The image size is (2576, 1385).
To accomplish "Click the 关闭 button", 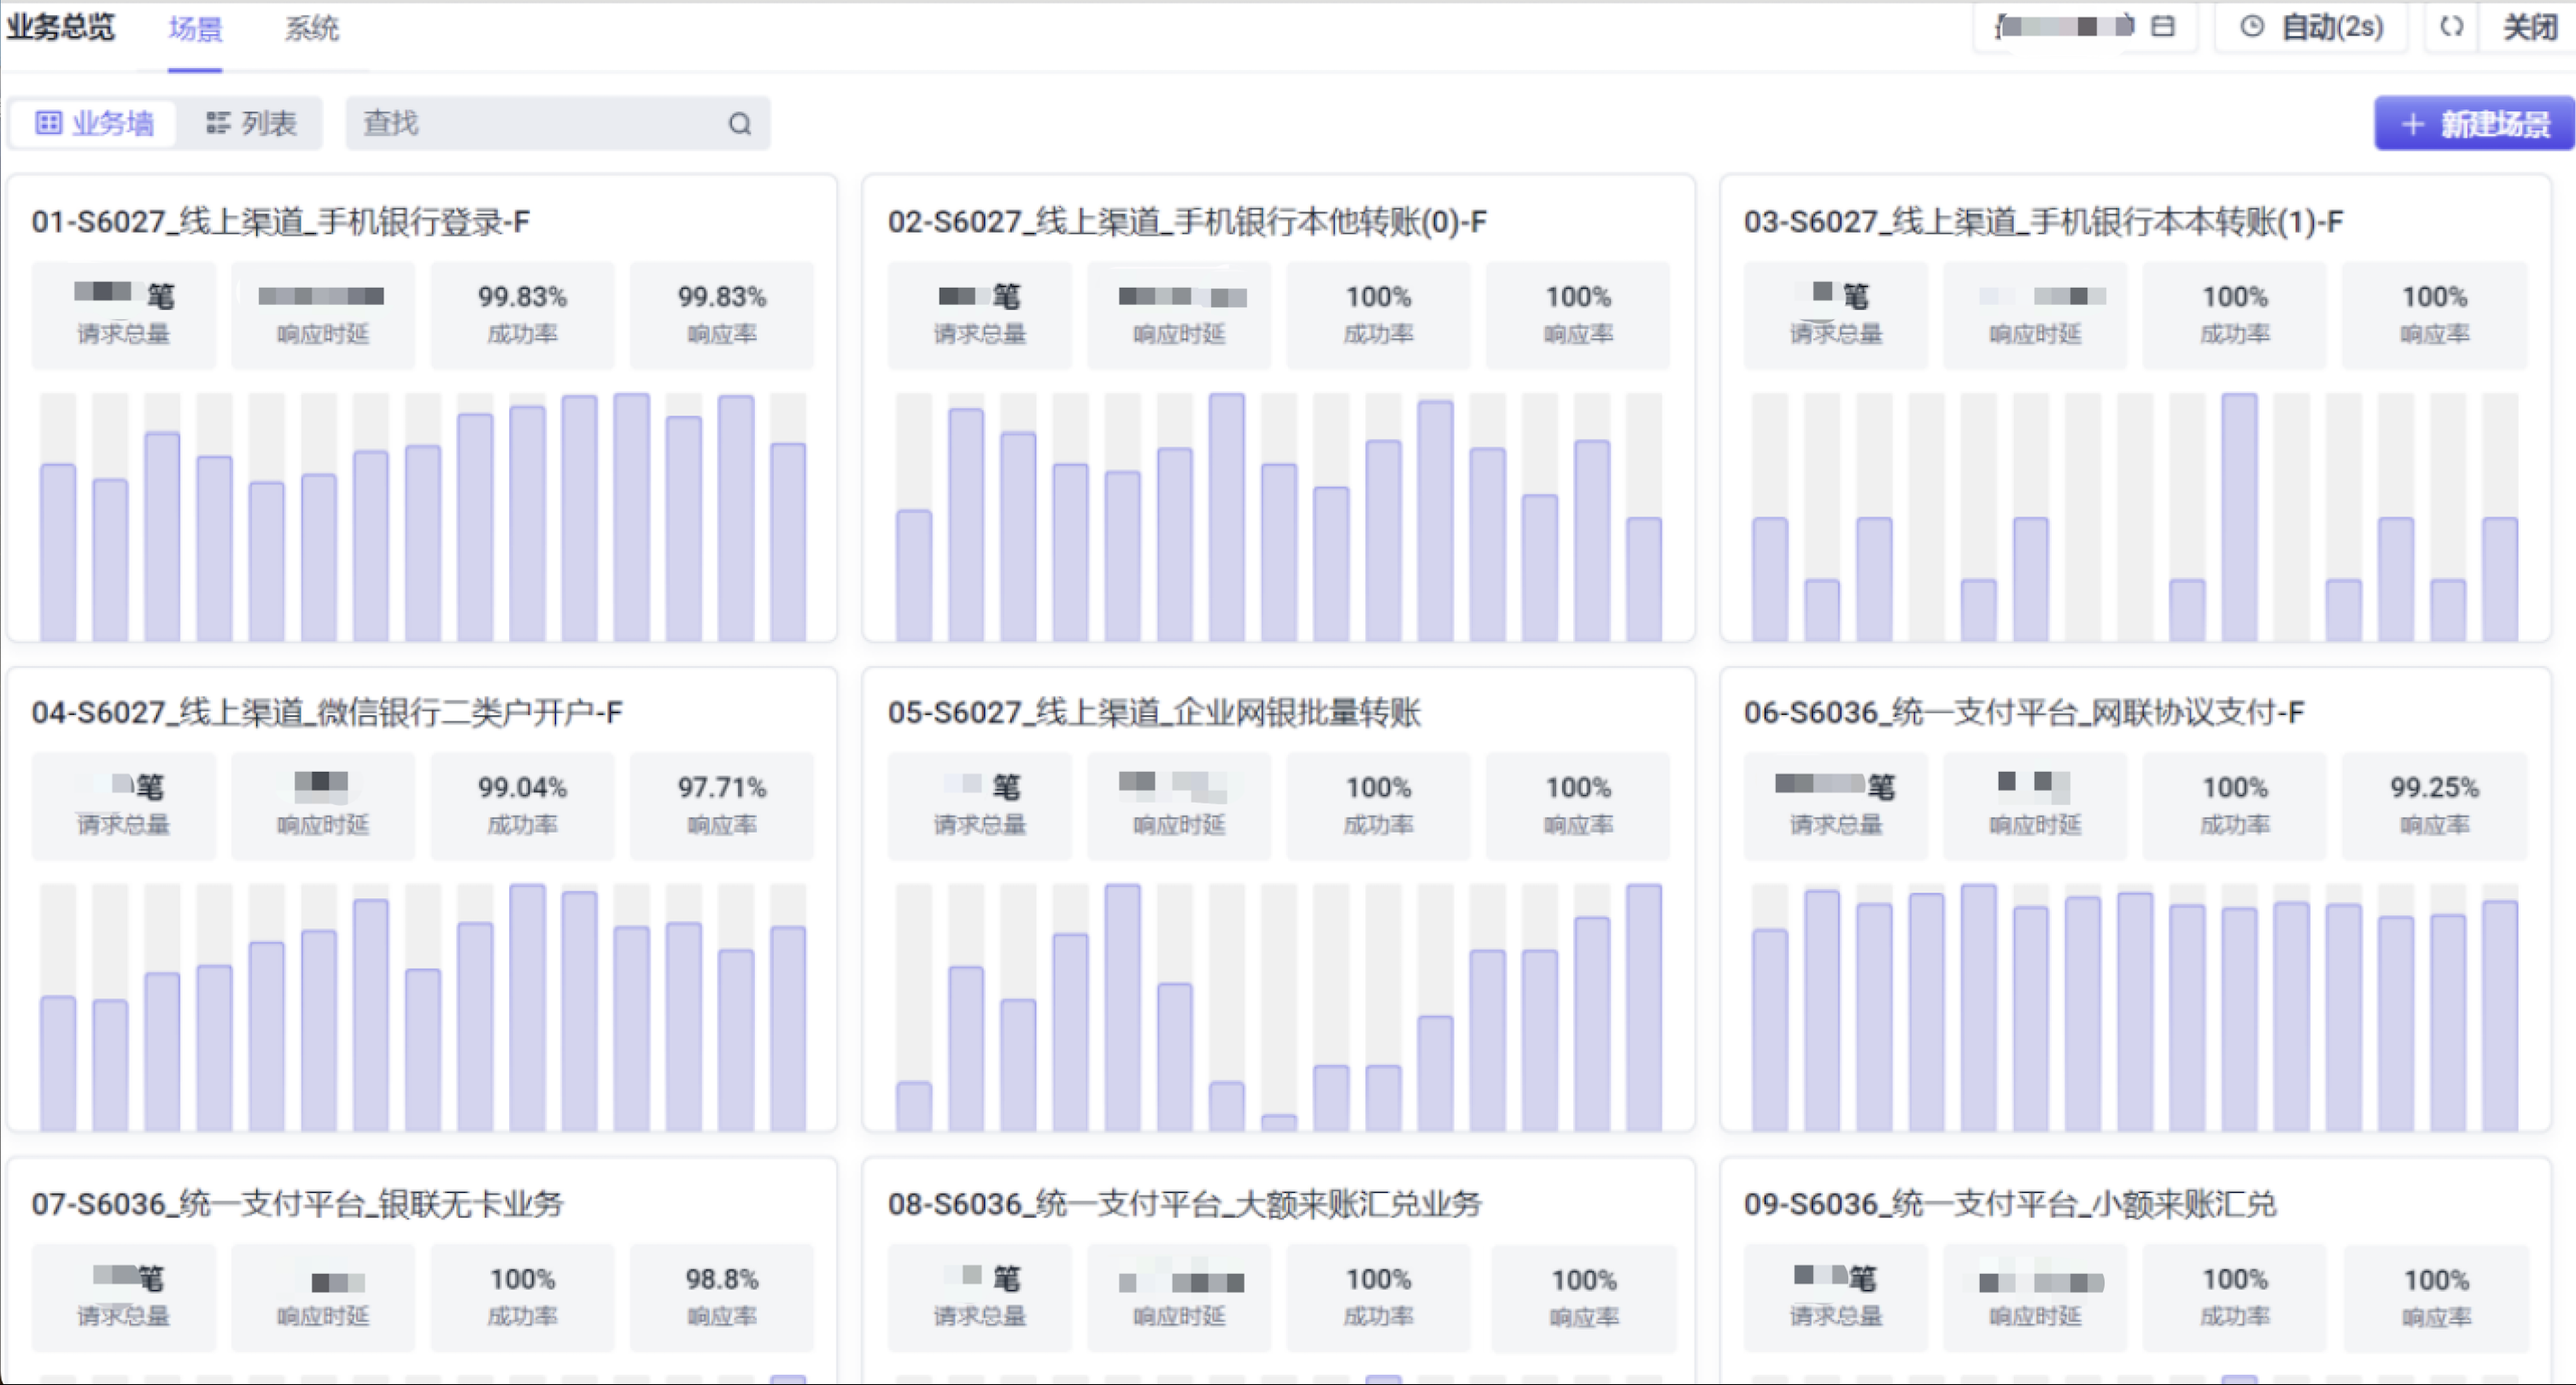I will (2530, 27).
